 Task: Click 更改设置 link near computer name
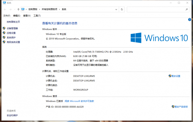176,76
